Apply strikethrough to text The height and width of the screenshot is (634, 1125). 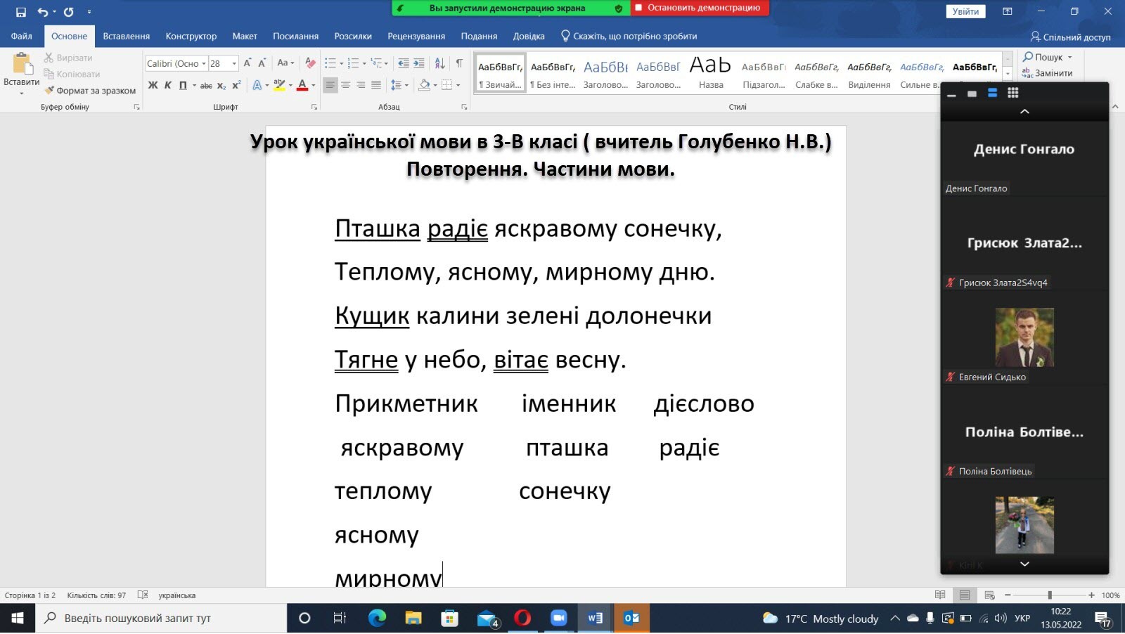coord(206,86)
